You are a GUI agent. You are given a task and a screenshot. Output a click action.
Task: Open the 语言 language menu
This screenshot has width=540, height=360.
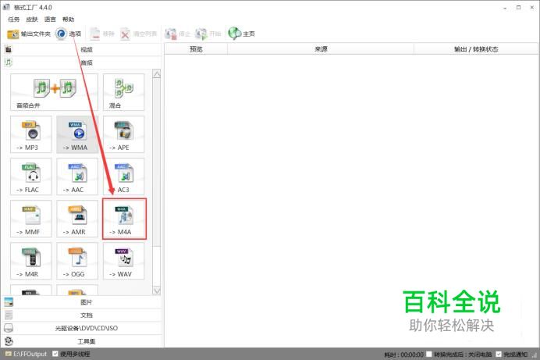click(50, 20)
